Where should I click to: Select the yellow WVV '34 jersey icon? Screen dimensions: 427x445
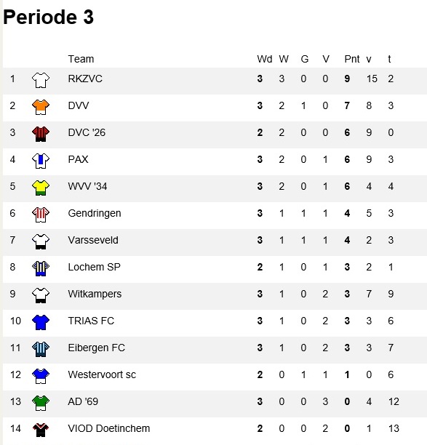click(41, 188)
